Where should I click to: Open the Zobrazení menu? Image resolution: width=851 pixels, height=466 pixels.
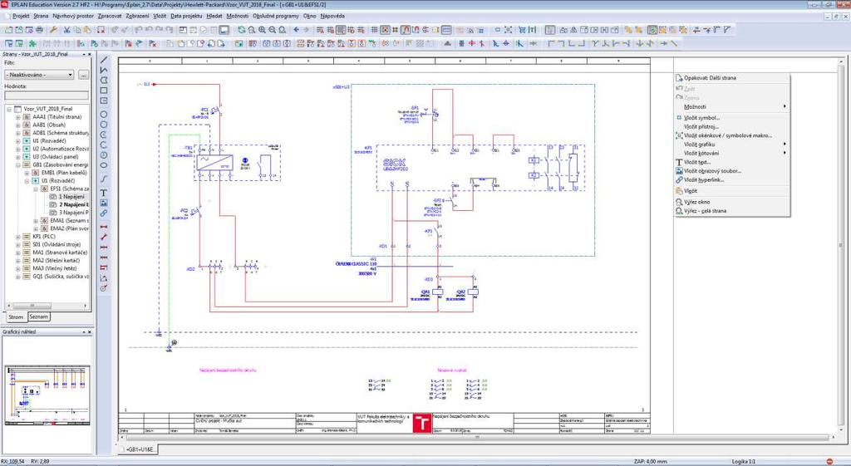[138, 16]
